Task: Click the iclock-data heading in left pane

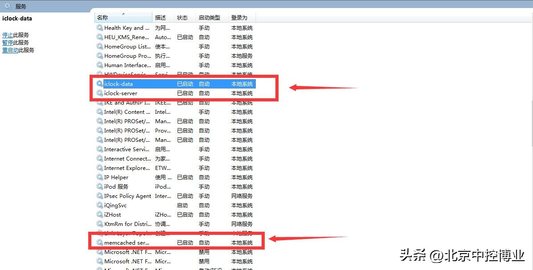Action: (x=17, y=18)
